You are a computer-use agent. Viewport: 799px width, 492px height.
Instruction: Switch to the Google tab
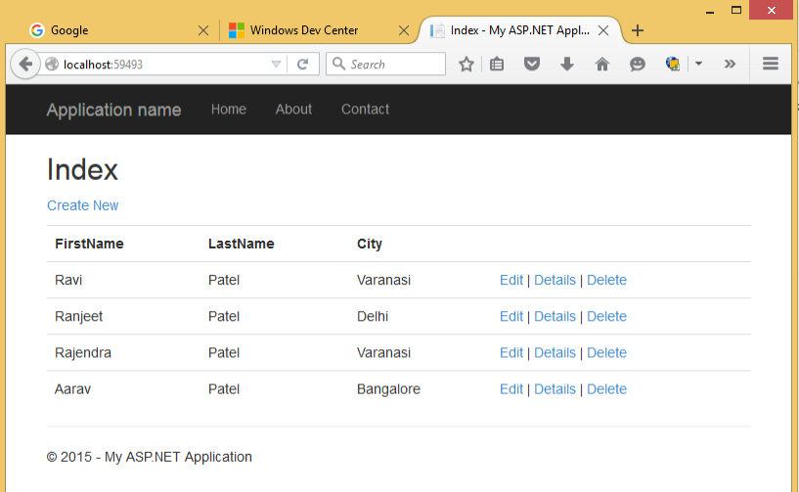coord(108,30)
